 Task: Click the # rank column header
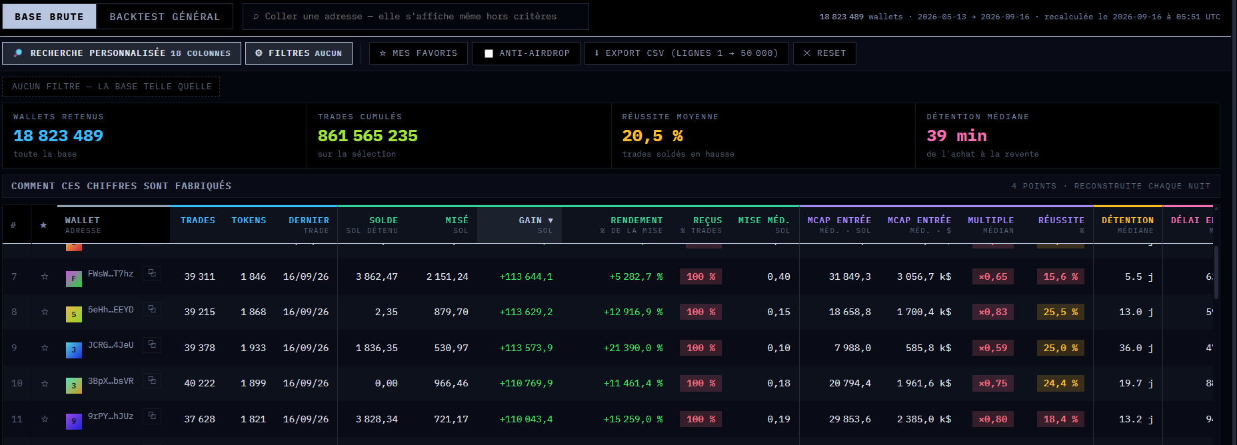coord(13,225)
